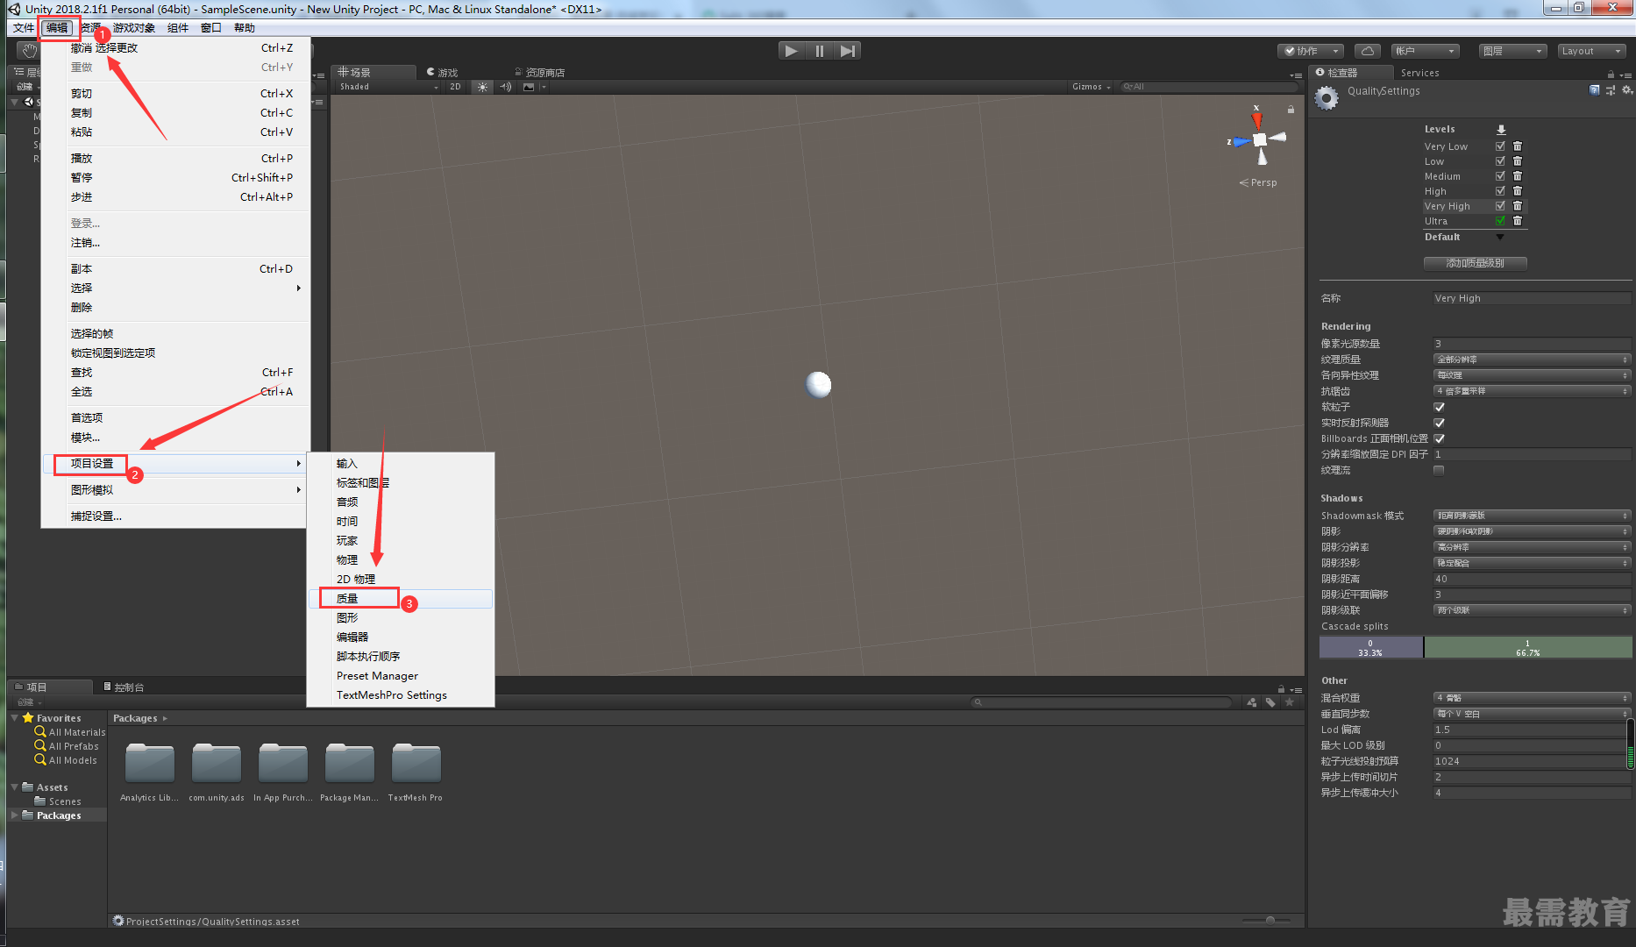Image resolution: width=1636 pixels, height=947 pixels.
Task: Switch to the Services tab
Action: click(1419, 73)
